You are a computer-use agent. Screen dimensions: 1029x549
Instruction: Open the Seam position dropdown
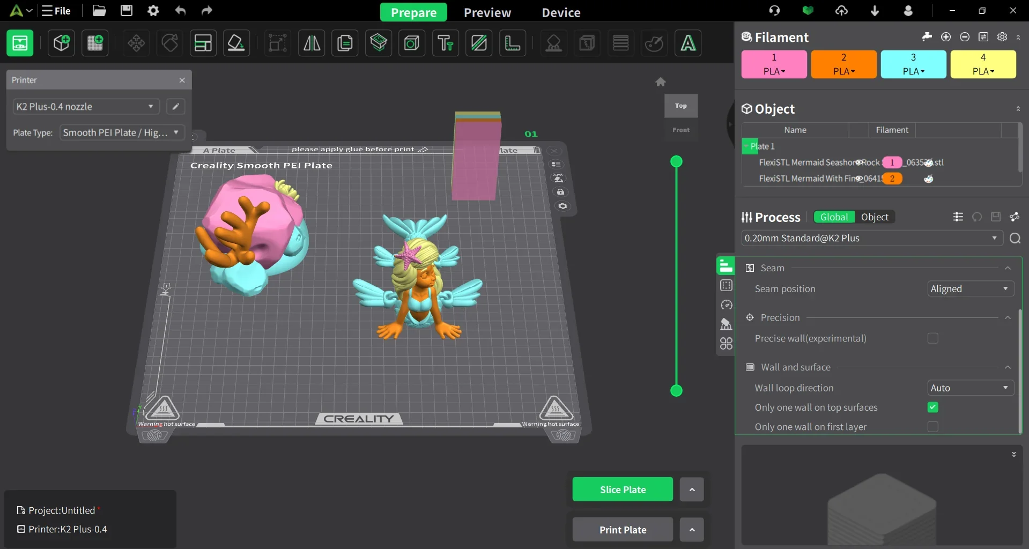[x=969, y=288]
